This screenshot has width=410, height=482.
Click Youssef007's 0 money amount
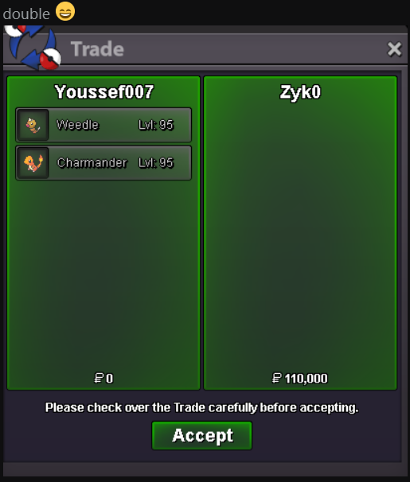click(x=110, y=379)
